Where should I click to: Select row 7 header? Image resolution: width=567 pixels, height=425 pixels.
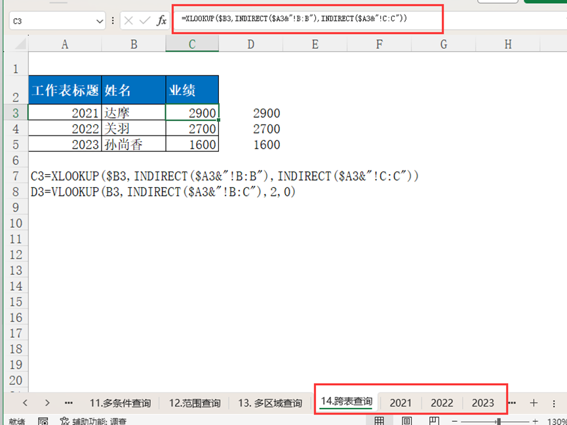tap(16, 176)
